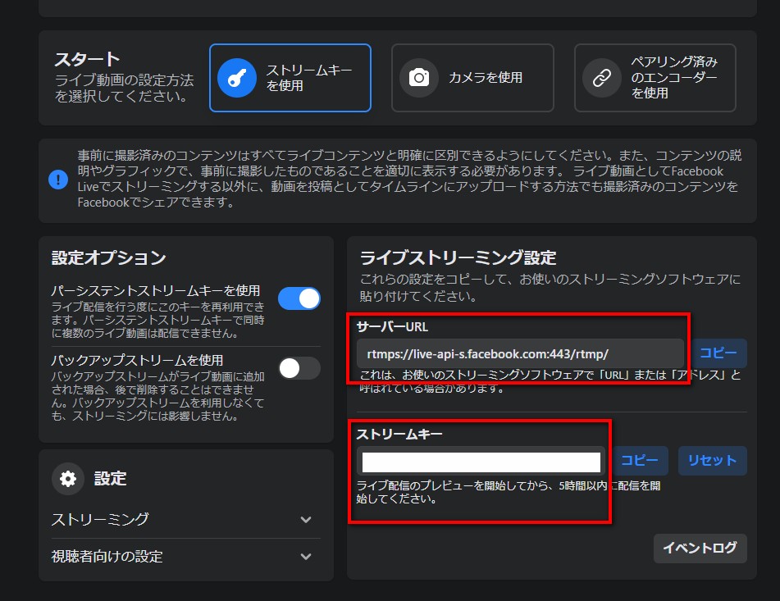The image size is (780, 601).
Task: Click the バックアップストリームを使用 label
Action: click(137, 360)
